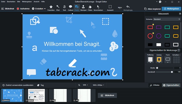Open the Datei menu

click(x=3, y=2)
